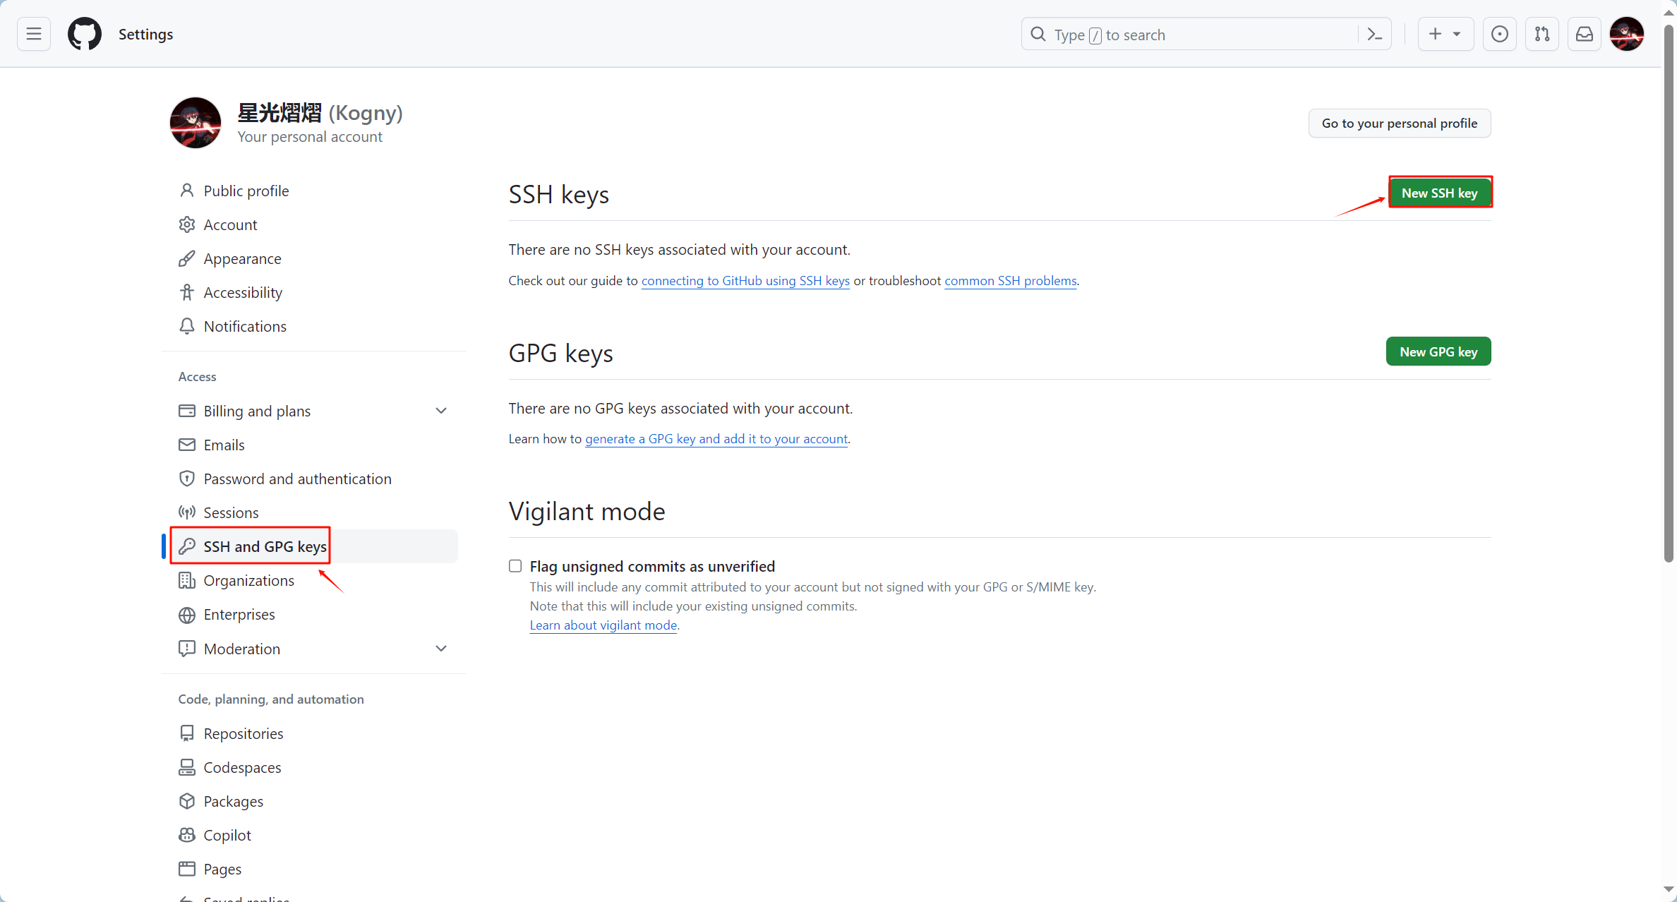Image resolution: width=1677 pixels, height=902 pixels.
Task: Enable Flag unsigned commits as unverified
Action: [x=515, y=566]
